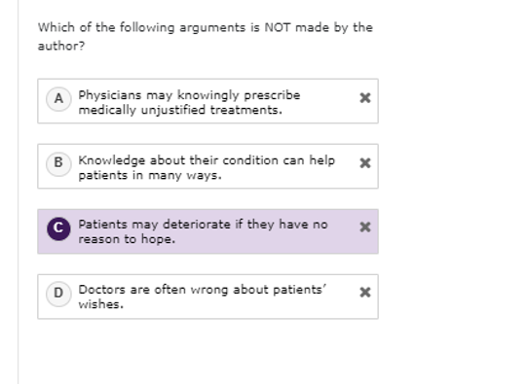Strike out answer A with its X icon
The width and height of the screenshot is (527, 384).
tap(365, 98)
